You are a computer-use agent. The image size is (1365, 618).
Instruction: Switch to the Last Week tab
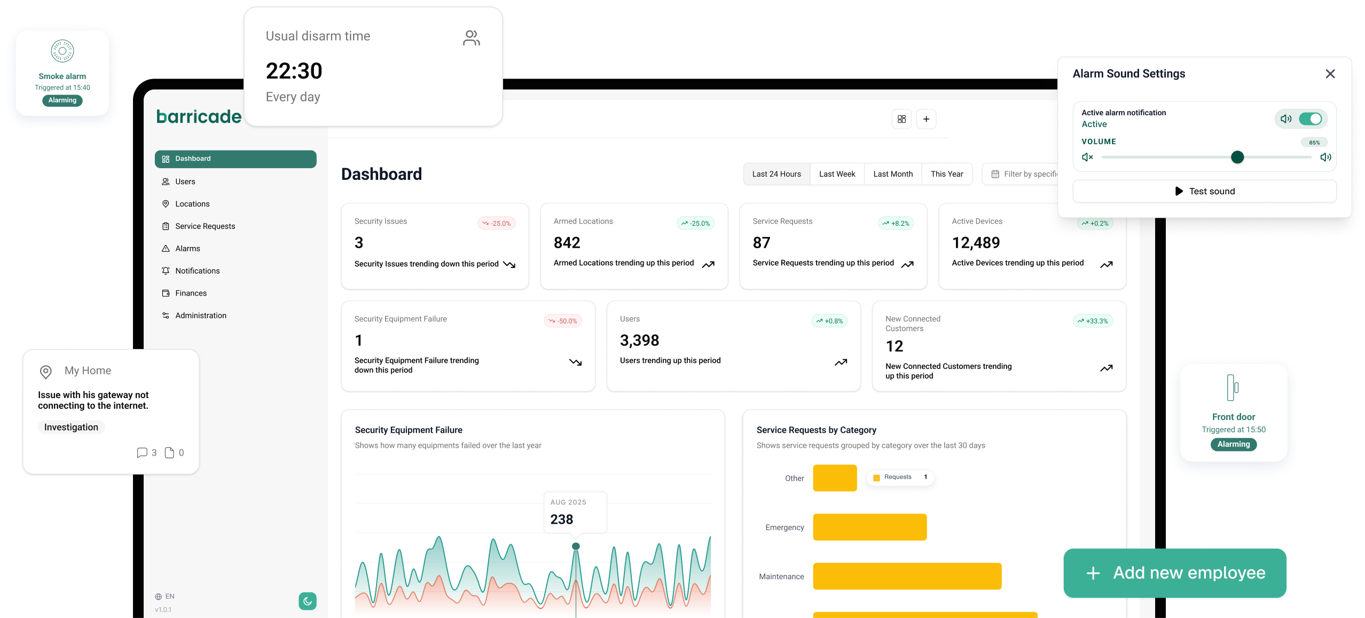click(x=837, y=174)
